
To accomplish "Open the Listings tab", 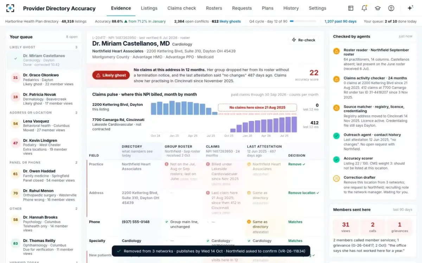I will (149, 8).
